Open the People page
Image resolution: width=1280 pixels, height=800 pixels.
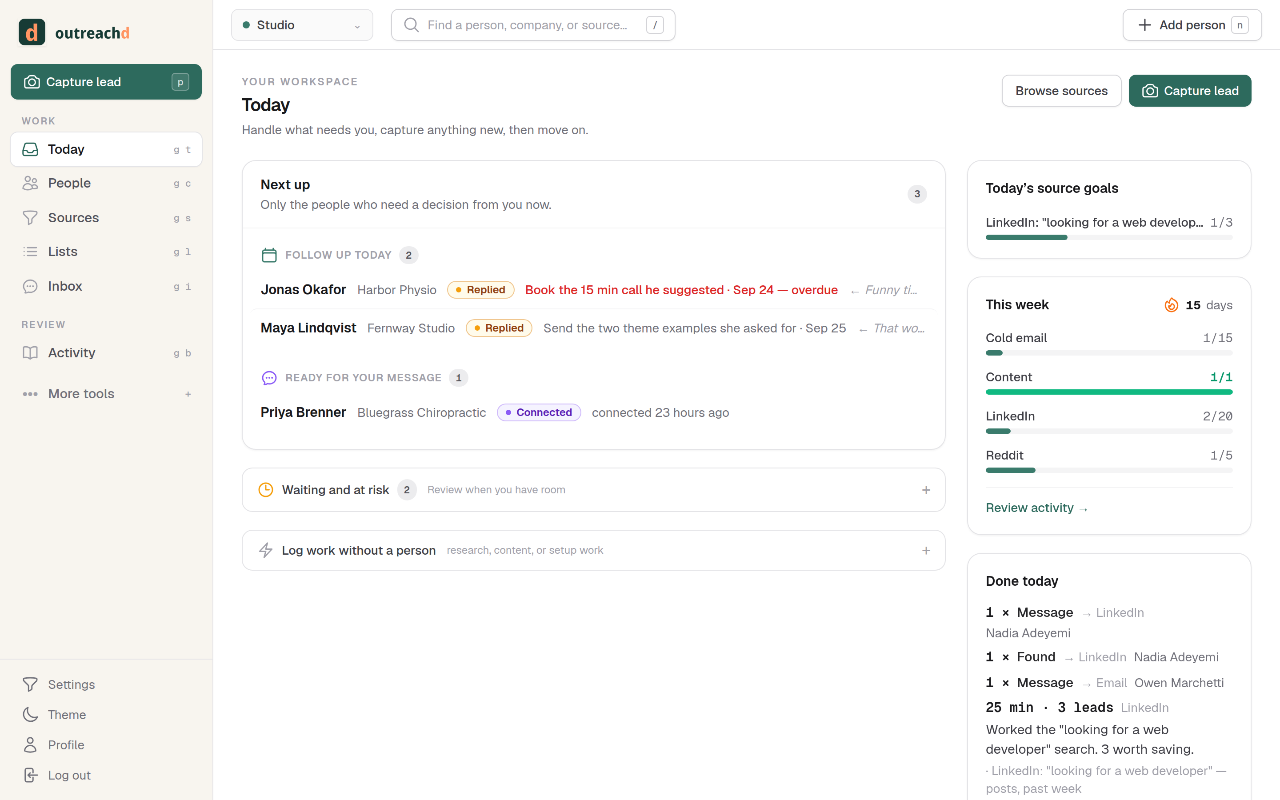click(x=106, y=183)
